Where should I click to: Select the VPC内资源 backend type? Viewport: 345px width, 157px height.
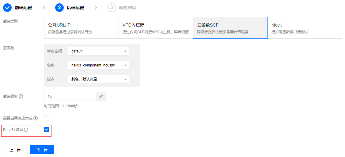pos(156,28)
